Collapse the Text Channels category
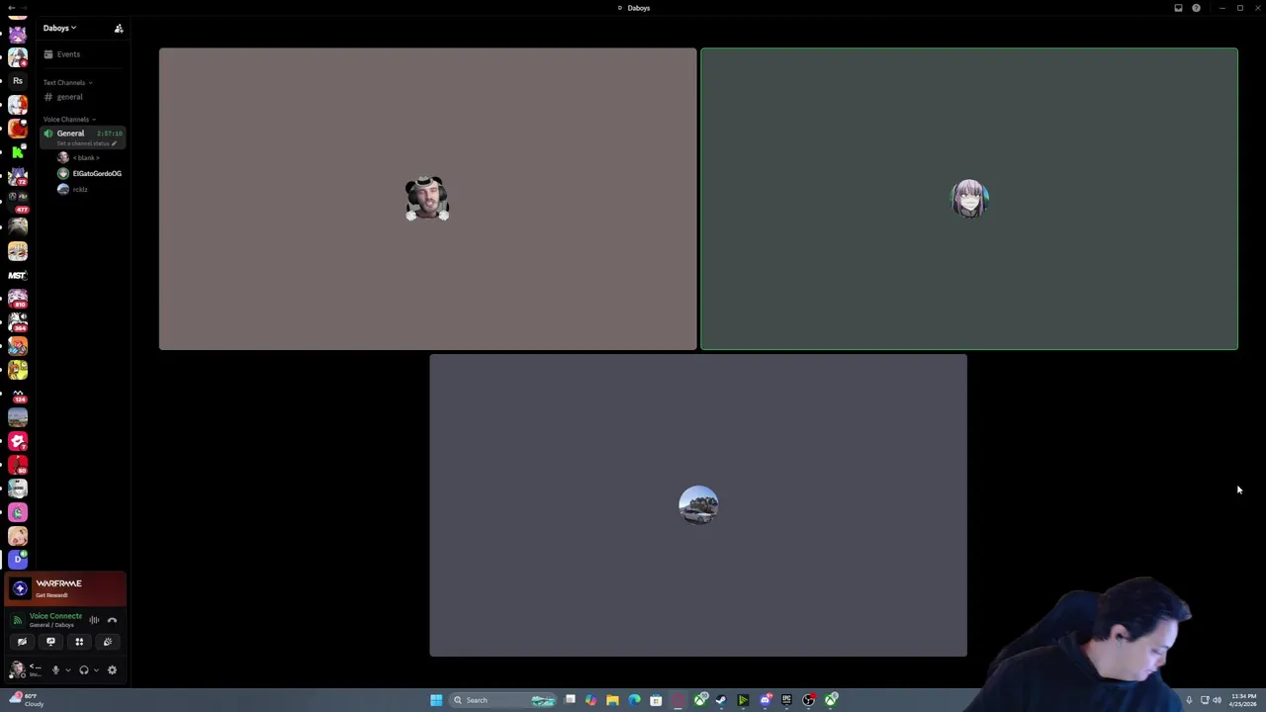Viewport: 1266px width, 712px height. [66, 82]
